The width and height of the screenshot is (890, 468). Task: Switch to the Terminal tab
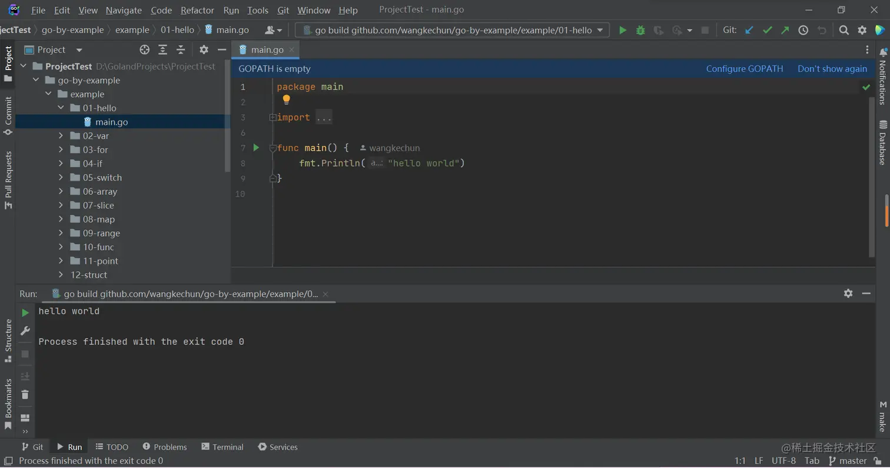tap(222, 447)
